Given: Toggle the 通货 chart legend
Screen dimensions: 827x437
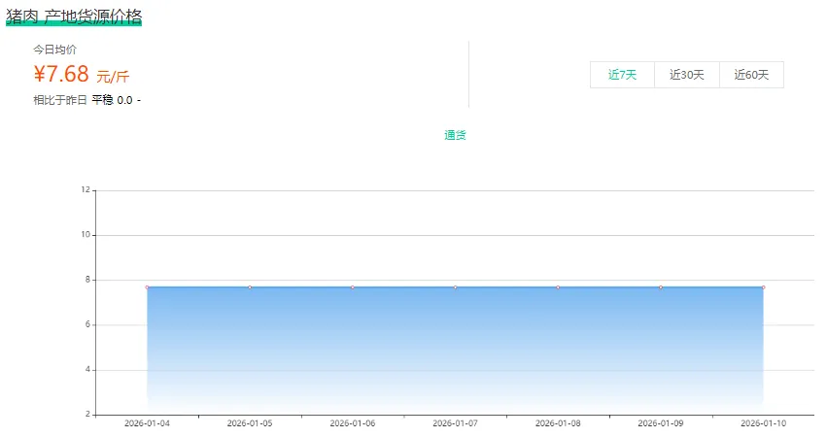Looking at the screenshot, I should 455,136.
